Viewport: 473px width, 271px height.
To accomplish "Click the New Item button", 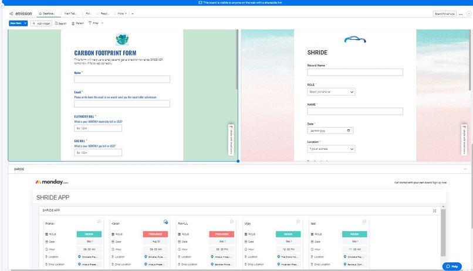I will coord(16,23).
